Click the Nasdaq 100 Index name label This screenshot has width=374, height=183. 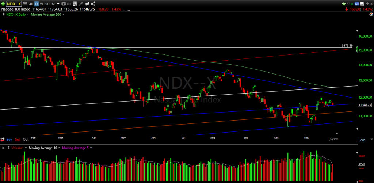[16, 9]
